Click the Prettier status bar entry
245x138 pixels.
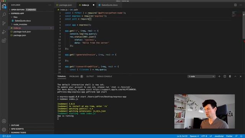(229, 136)
